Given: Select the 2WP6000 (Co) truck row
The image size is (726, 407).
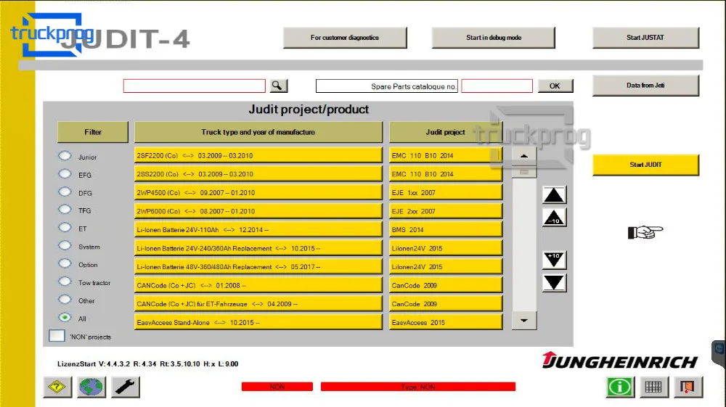Looking at the screenshot, I should (258, 211).
